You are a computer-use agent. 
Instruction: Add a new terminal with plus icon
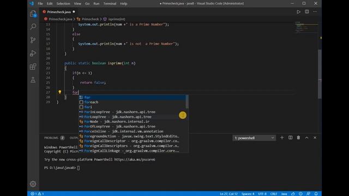click(x=282, y=138)
